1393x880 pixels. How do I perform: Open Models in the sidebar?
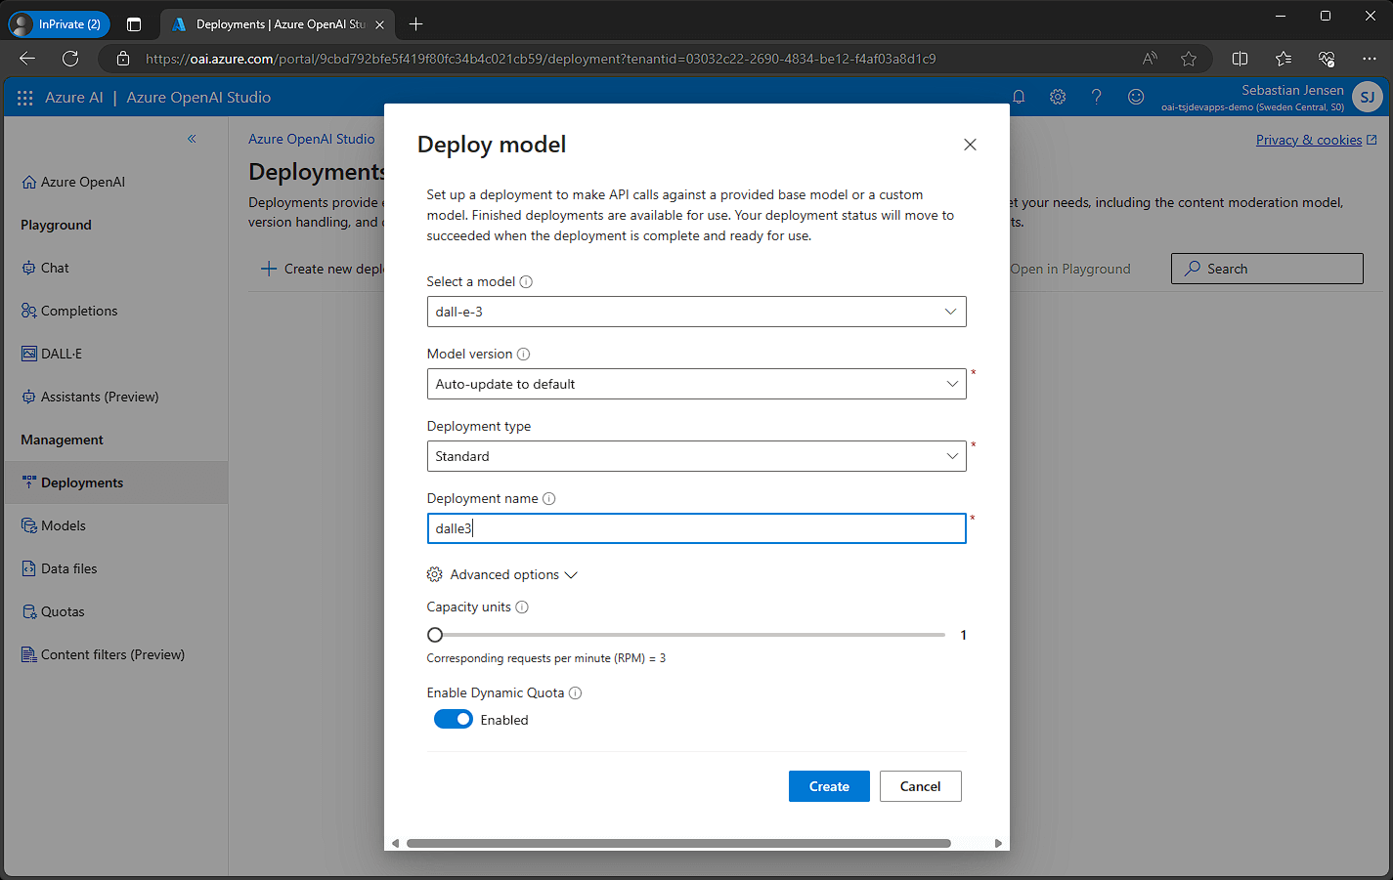pyautogui.click(x=64, y=525)
